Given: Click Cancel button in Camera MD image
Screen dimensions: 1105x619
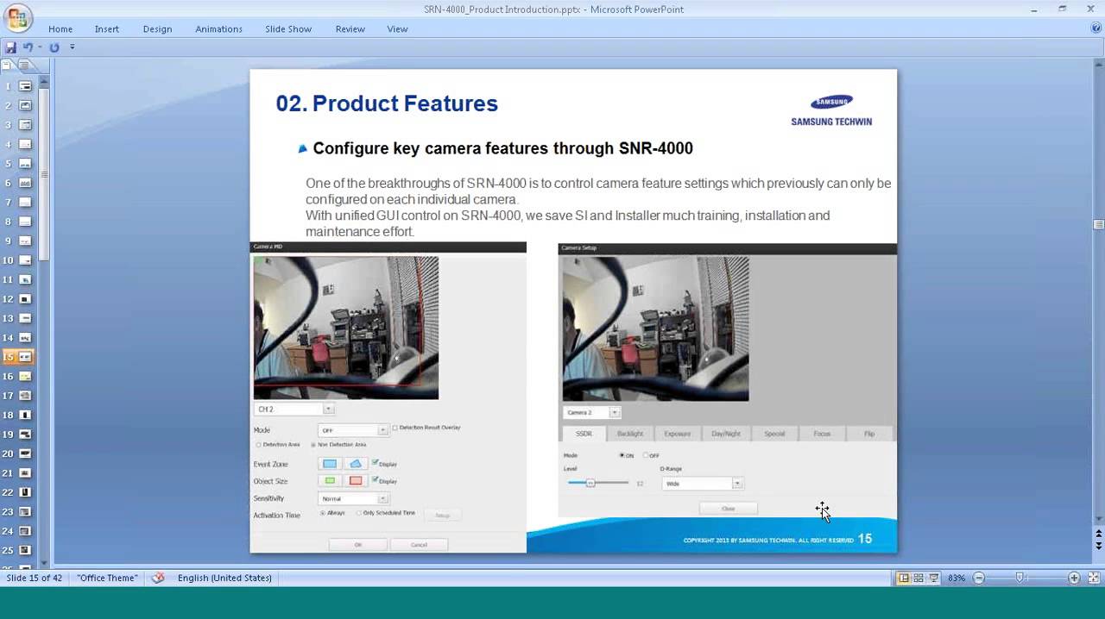Looking at the screenshot, I should click(x=419, y=545).
